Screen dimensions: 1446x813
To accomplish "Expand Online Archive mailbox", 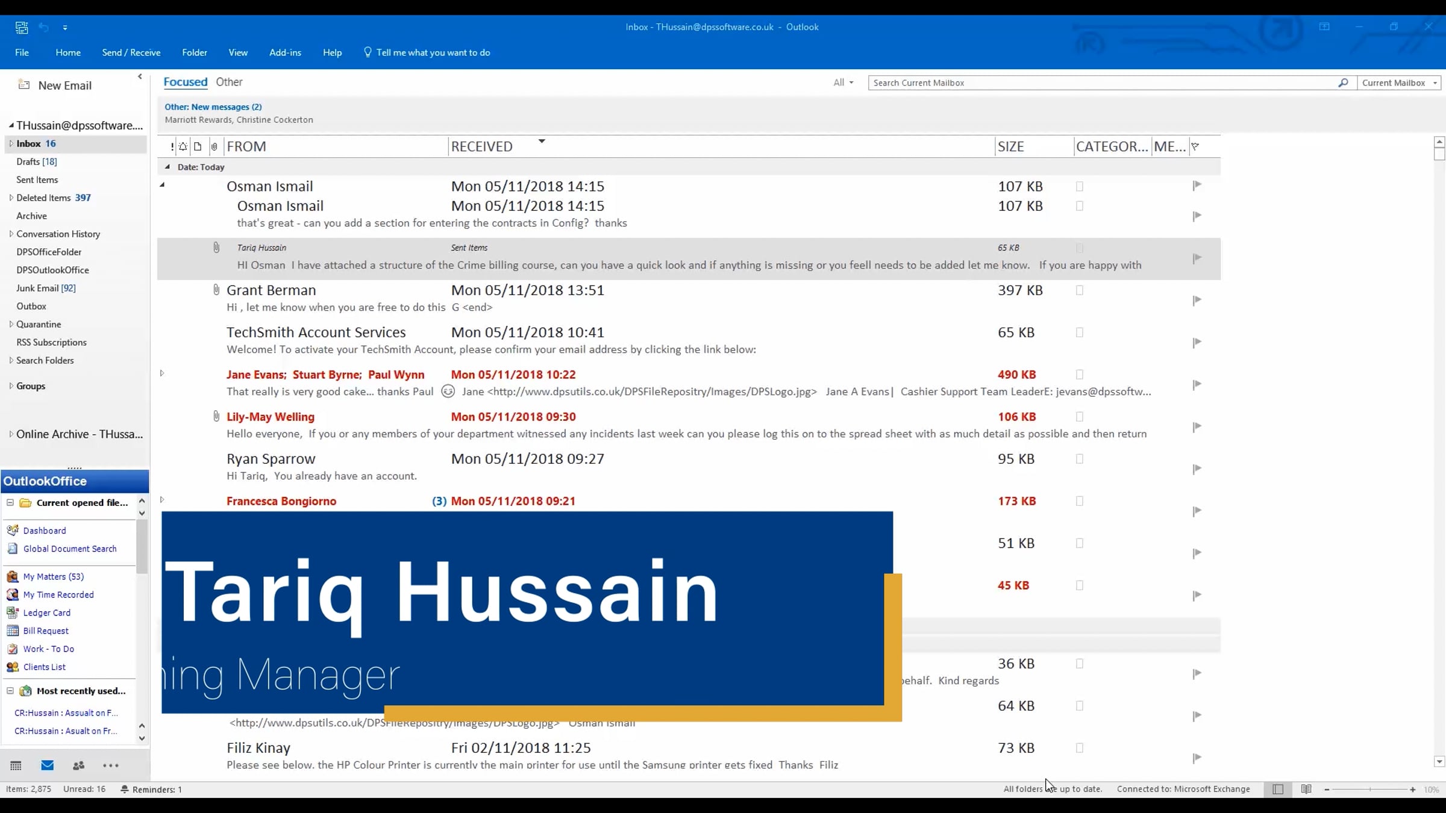I will 11,434.
